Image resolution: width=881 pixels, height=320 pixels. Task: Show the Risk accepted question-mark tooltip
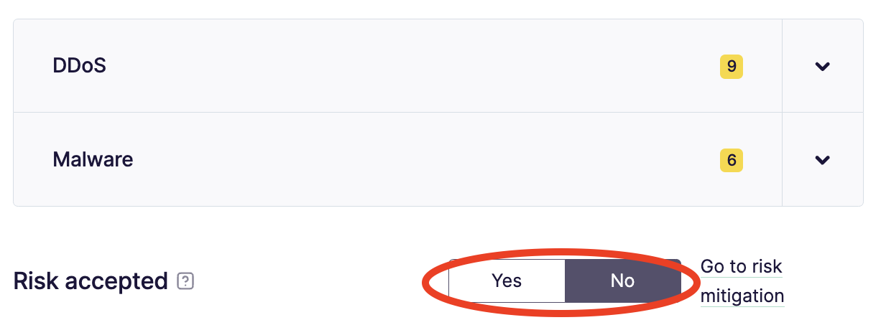pos(185,281)
